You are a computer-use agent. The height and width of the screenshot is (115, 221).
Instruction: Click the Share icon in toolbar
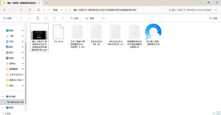(x=54, y=18)
